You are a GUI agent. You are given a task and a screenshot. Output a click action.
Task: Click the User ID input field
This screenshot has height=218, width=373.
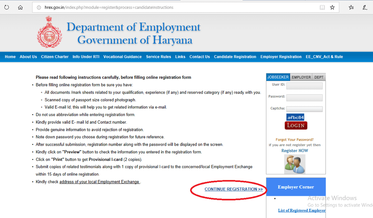(x=305, y=86)
